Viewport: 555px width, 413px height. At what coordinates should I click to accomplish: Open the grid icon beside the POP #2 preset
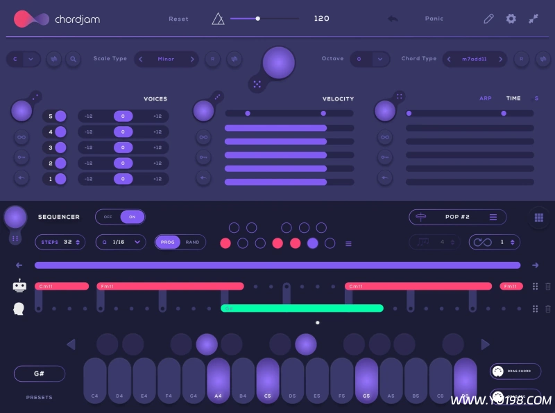click(539, 217)
